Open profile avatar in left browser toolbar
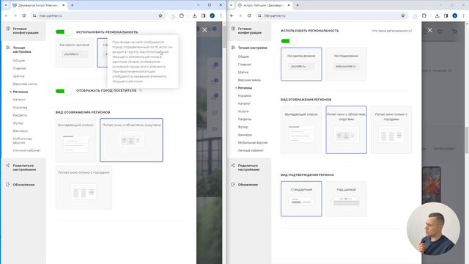The image size is (469, 264). pyautogui.click(x=212, y=15)
